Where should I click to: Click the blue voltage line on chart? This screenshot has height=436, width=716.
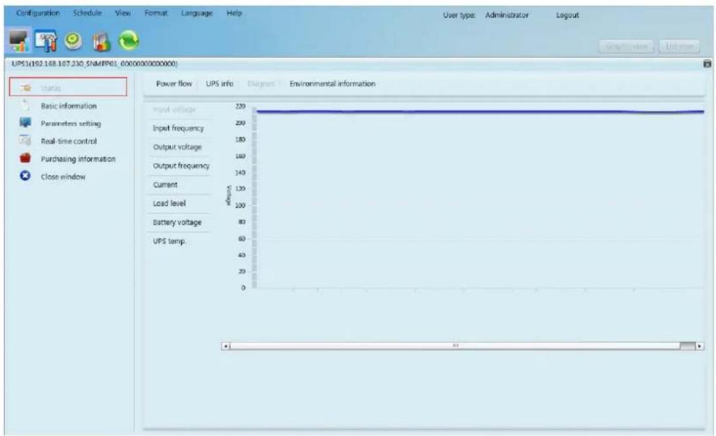[479, 112]
